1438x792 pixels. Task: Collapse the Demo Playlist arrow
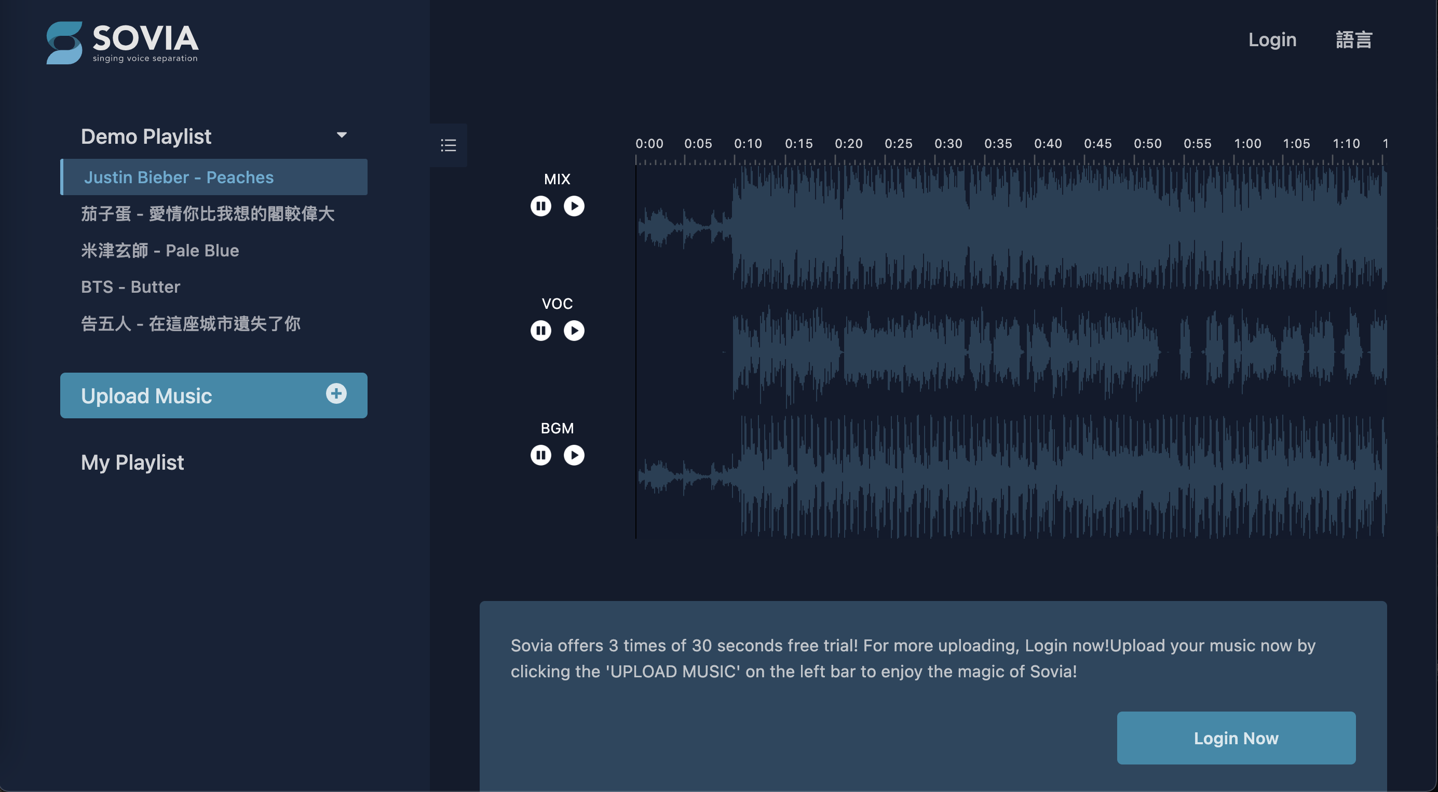(x=342, y=135)
